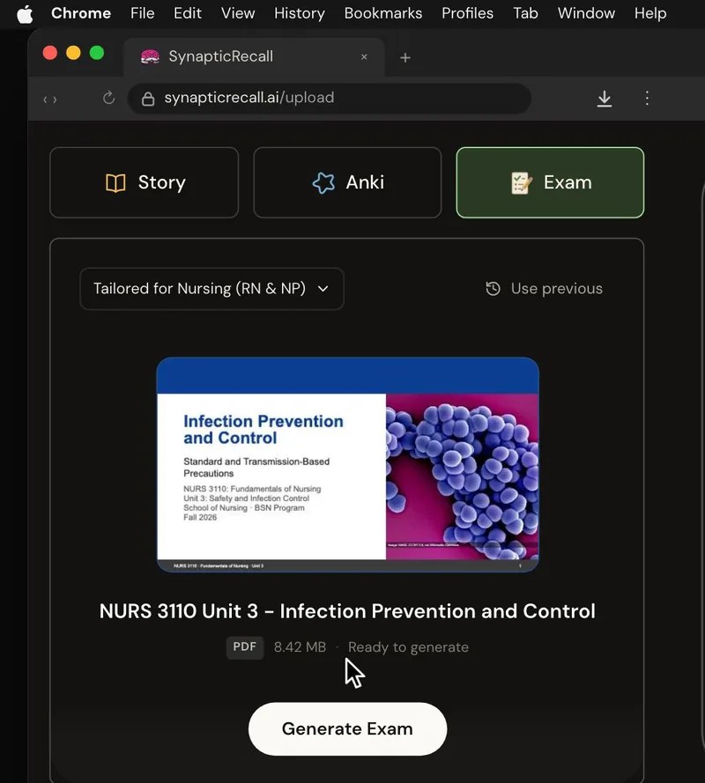The image size is (705, 783).
Task: Click the yellow minimize window button
Action: click(x=73, y=53)
